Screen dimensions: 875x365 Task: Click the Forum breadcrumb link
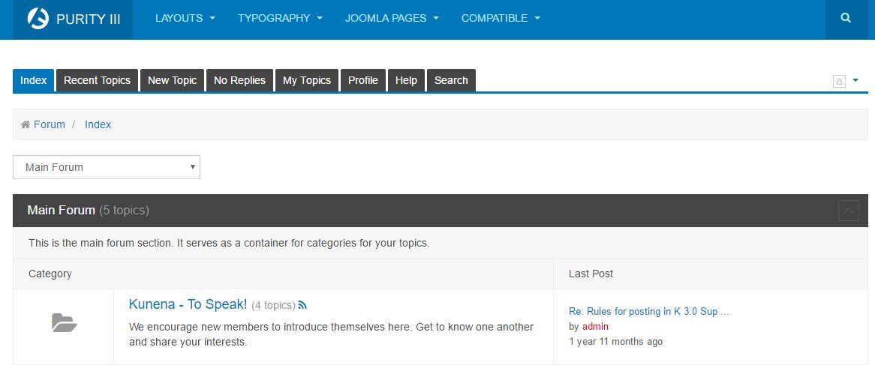(x=49, y=124)
